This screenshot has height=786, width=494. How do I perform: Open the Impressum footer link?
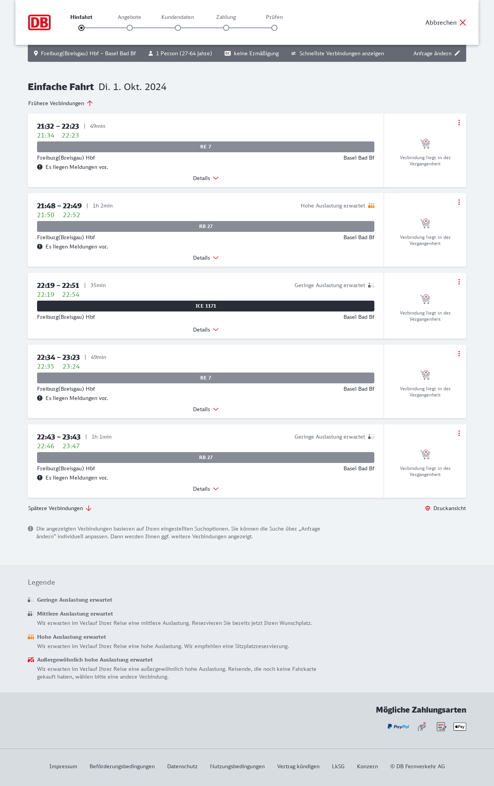(x=63, y=766)
